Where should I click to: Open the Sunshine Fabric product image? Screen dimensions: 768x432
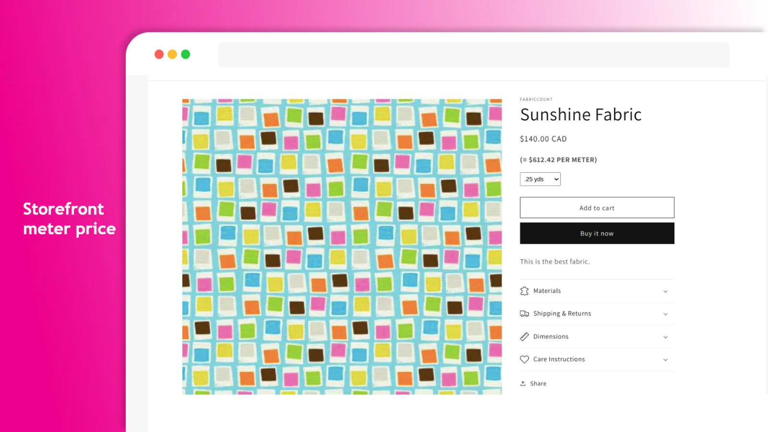(342, 247)
